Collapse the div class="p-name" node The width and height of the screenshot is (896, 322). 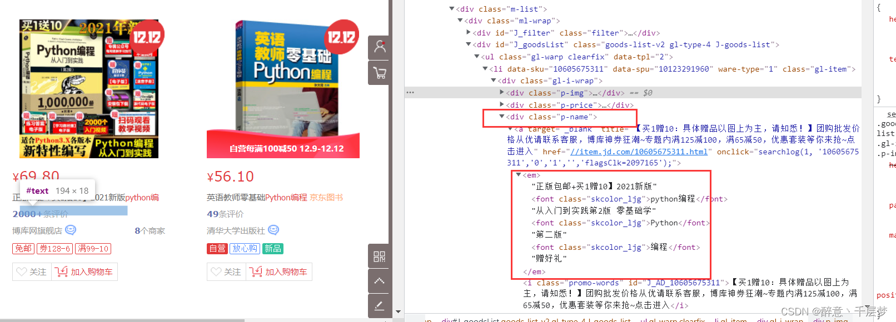coord(502,117)
